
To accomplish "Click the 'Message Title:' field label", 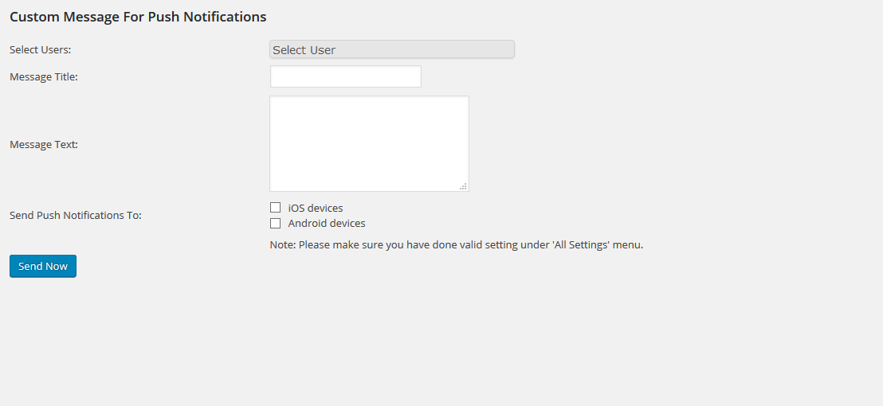I will (x=43, y=77).
